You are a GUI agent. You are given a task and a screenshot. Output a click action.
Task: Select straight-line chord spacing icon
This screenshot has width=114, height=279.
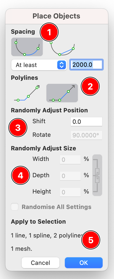pyautogui.click(x=62, y=48)
